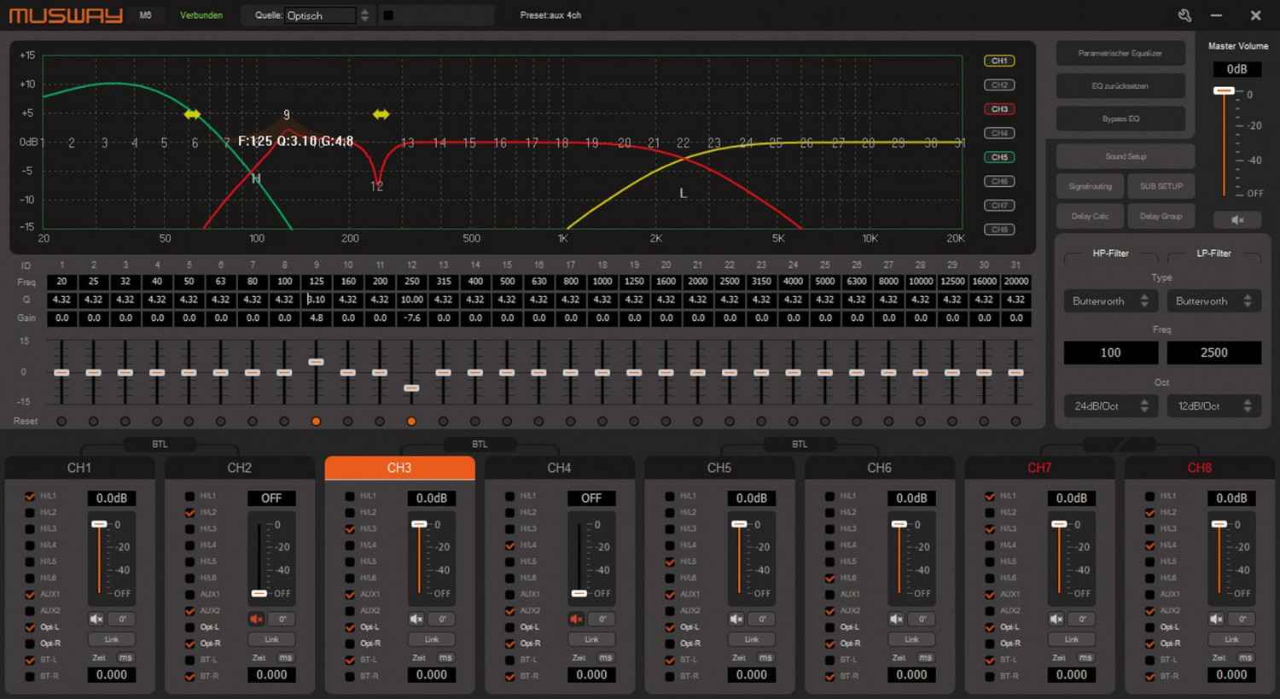Screen dimensions: 1280x699
Task: Mute channel CH1 speaker icon
Action: click(96, 619)
